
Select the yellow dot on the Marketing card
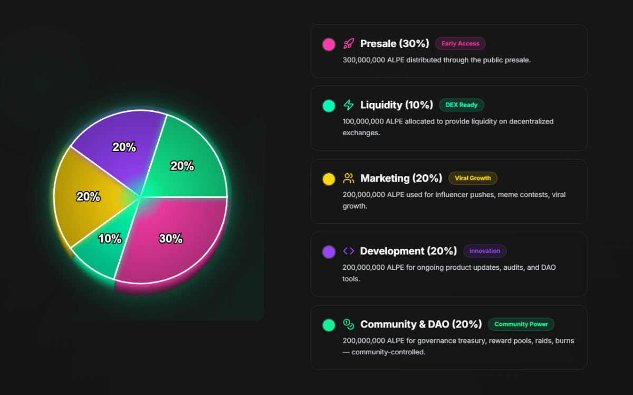click(x=329, y=179)
